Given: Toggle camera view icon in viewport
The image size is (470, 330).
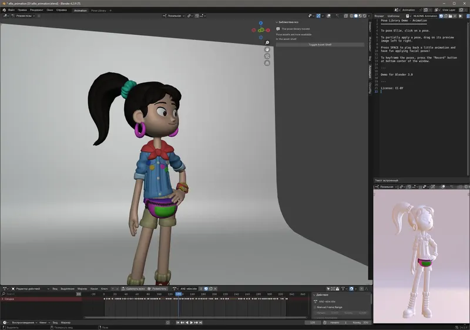Looking at the screenshot, I should pyautogui.click(x=267, y=57).
